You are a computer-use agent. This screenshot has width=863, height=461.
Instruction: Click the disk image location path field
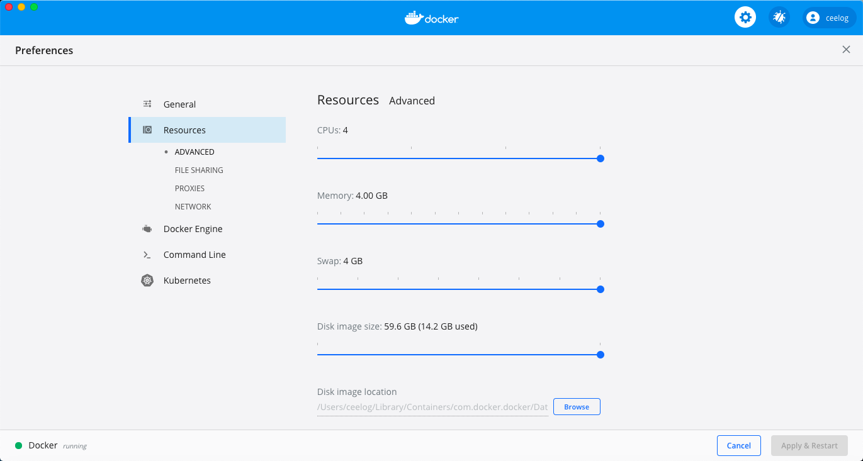click(x=432, y=408)
